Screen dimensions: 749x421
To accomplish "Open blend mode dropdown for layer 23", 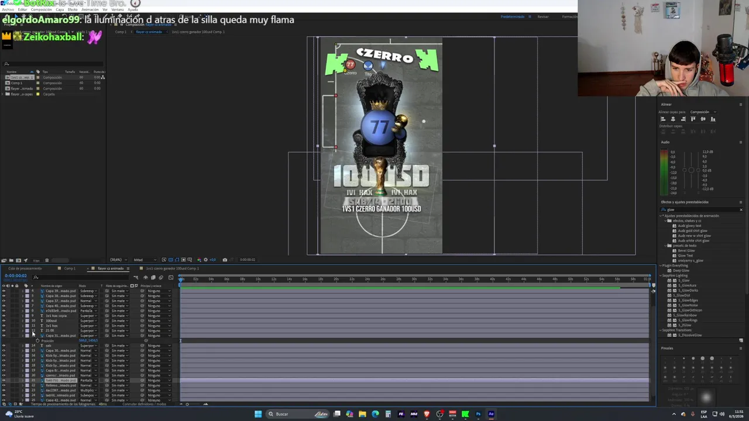I will point(88,391).
